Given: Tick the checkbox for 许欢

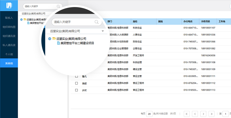Looking at the screenshot, I should (77, 90).
